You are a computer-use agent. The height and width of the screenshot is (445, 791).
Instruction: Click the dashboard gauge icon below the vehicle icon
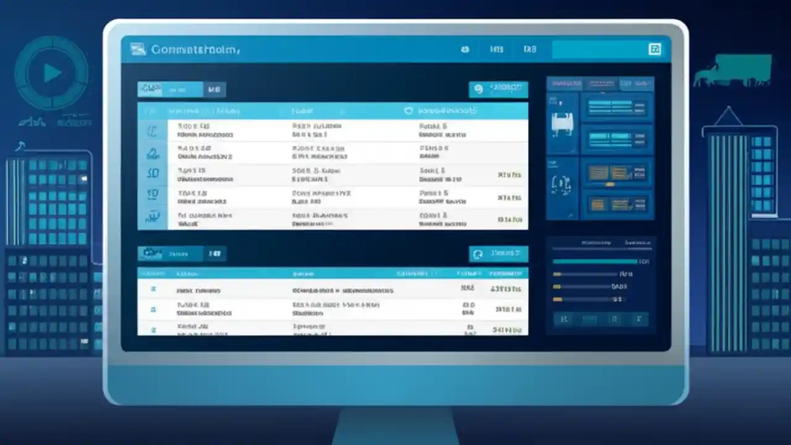point(562,185)
